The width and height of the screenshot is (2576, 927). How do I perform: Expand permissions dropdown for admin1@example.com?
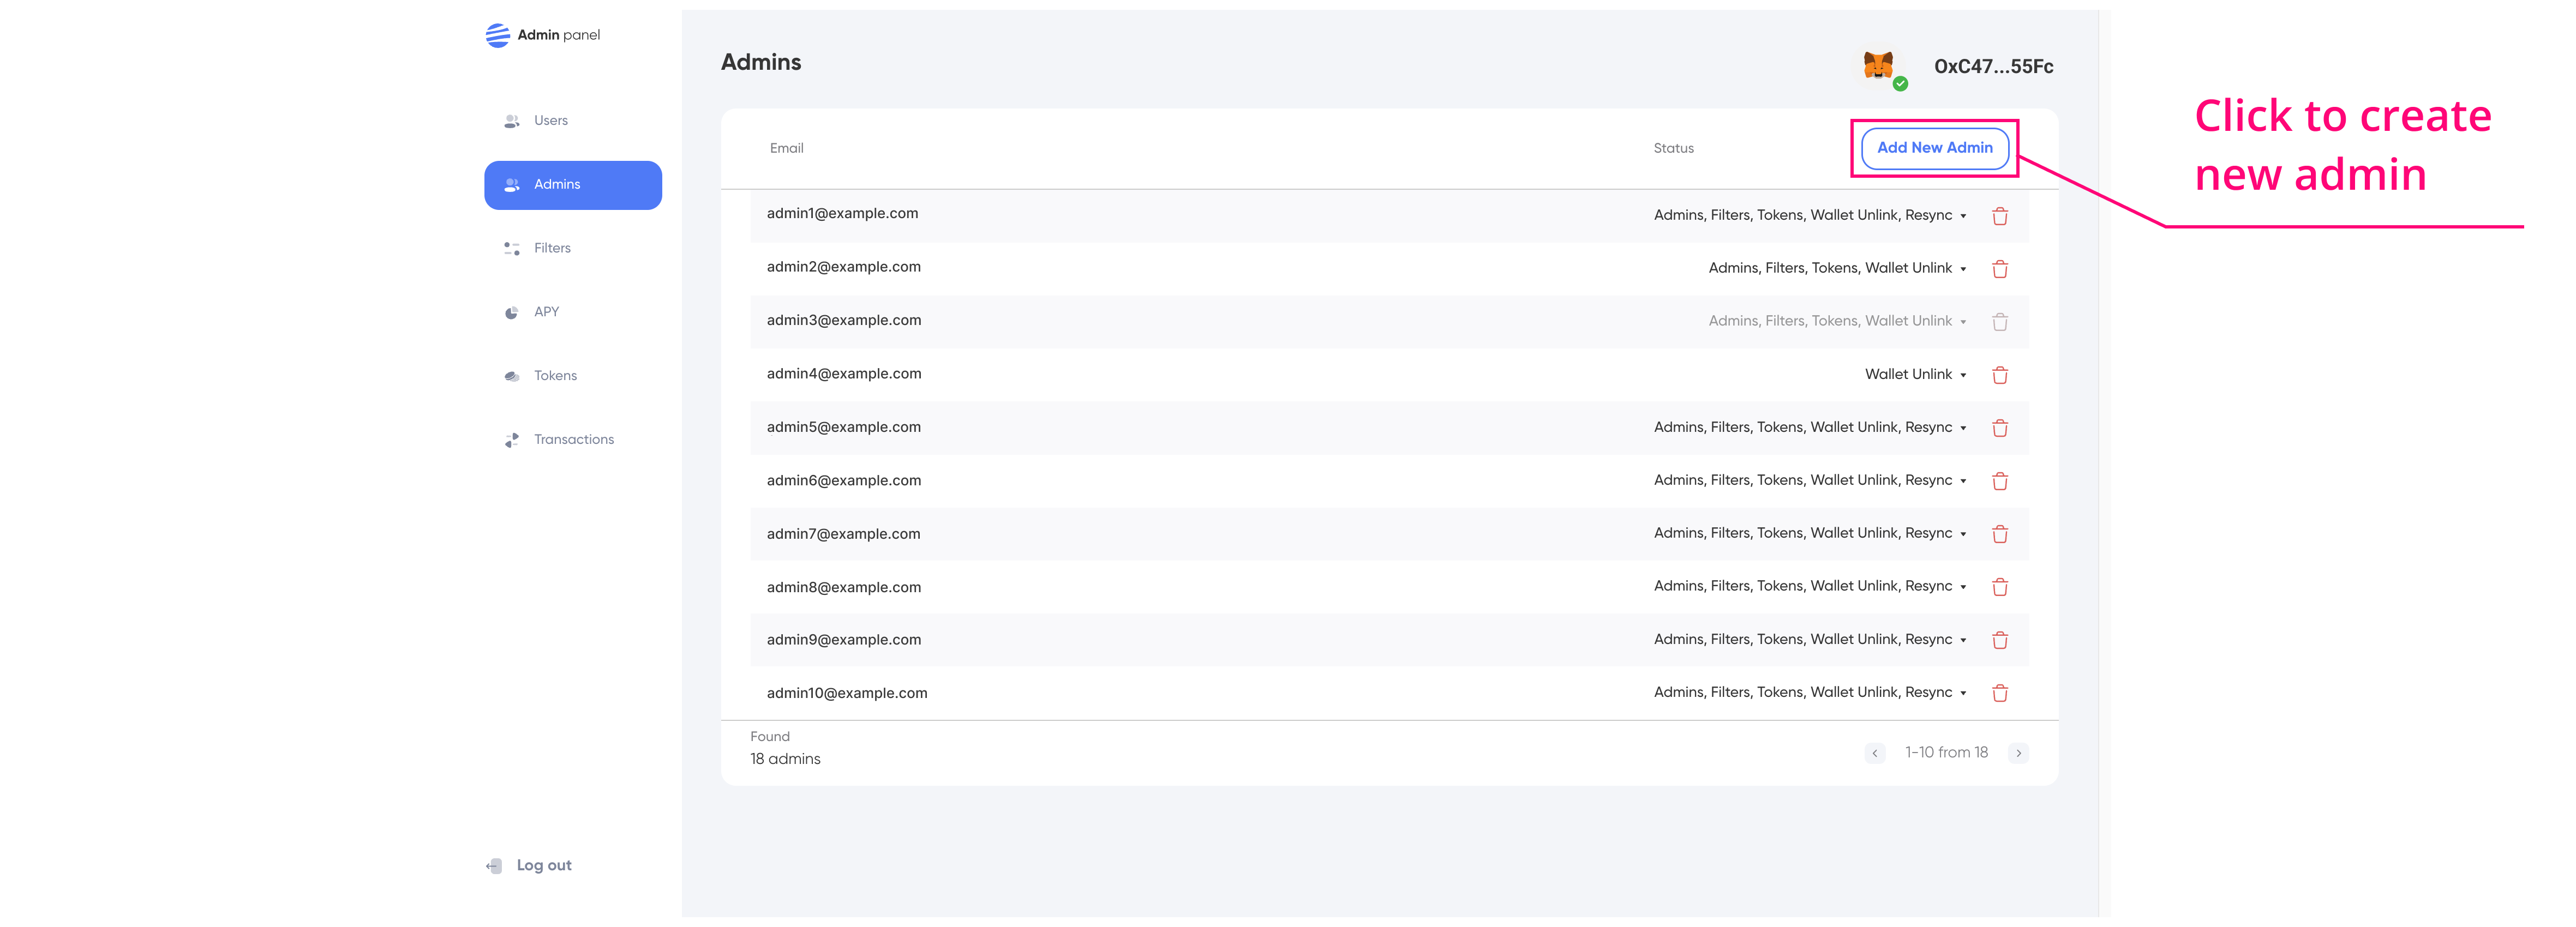pyautogui.click(x=1963, y=216)
